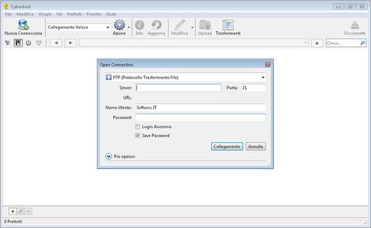The width and height of the screenshot is (371, 228).
Task: Open the Visuale menu
Action: coord(45,14)
